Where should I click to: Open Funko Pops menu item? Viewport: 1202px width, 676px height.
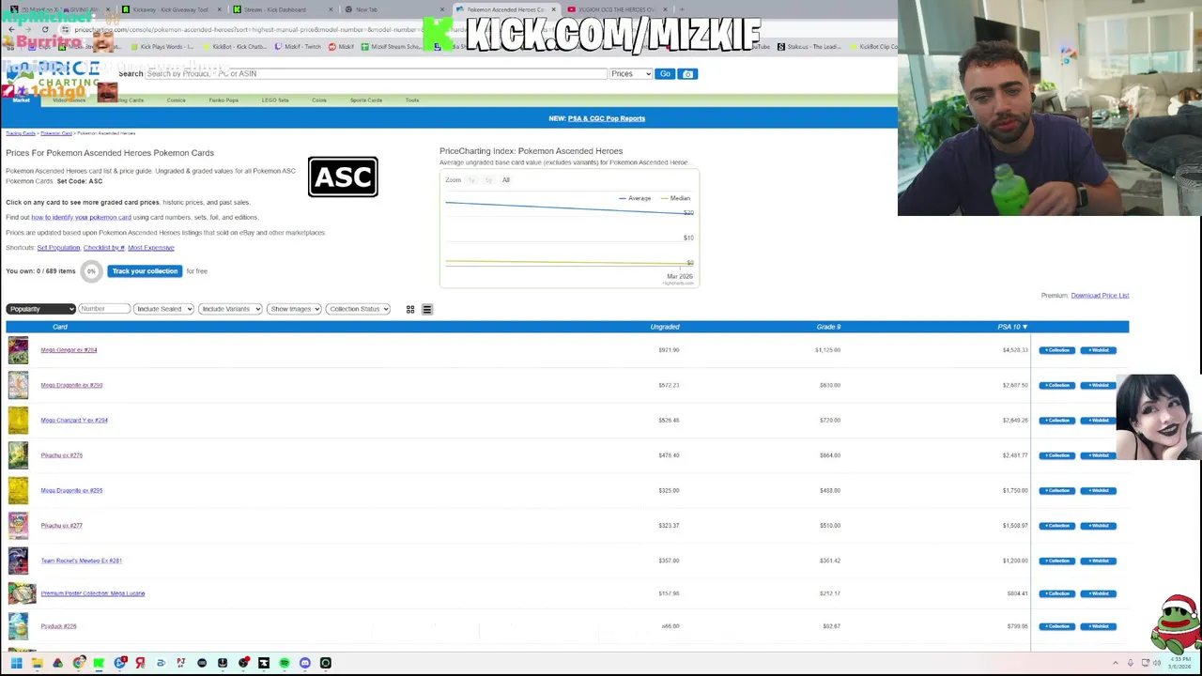[x=223, y=100]
